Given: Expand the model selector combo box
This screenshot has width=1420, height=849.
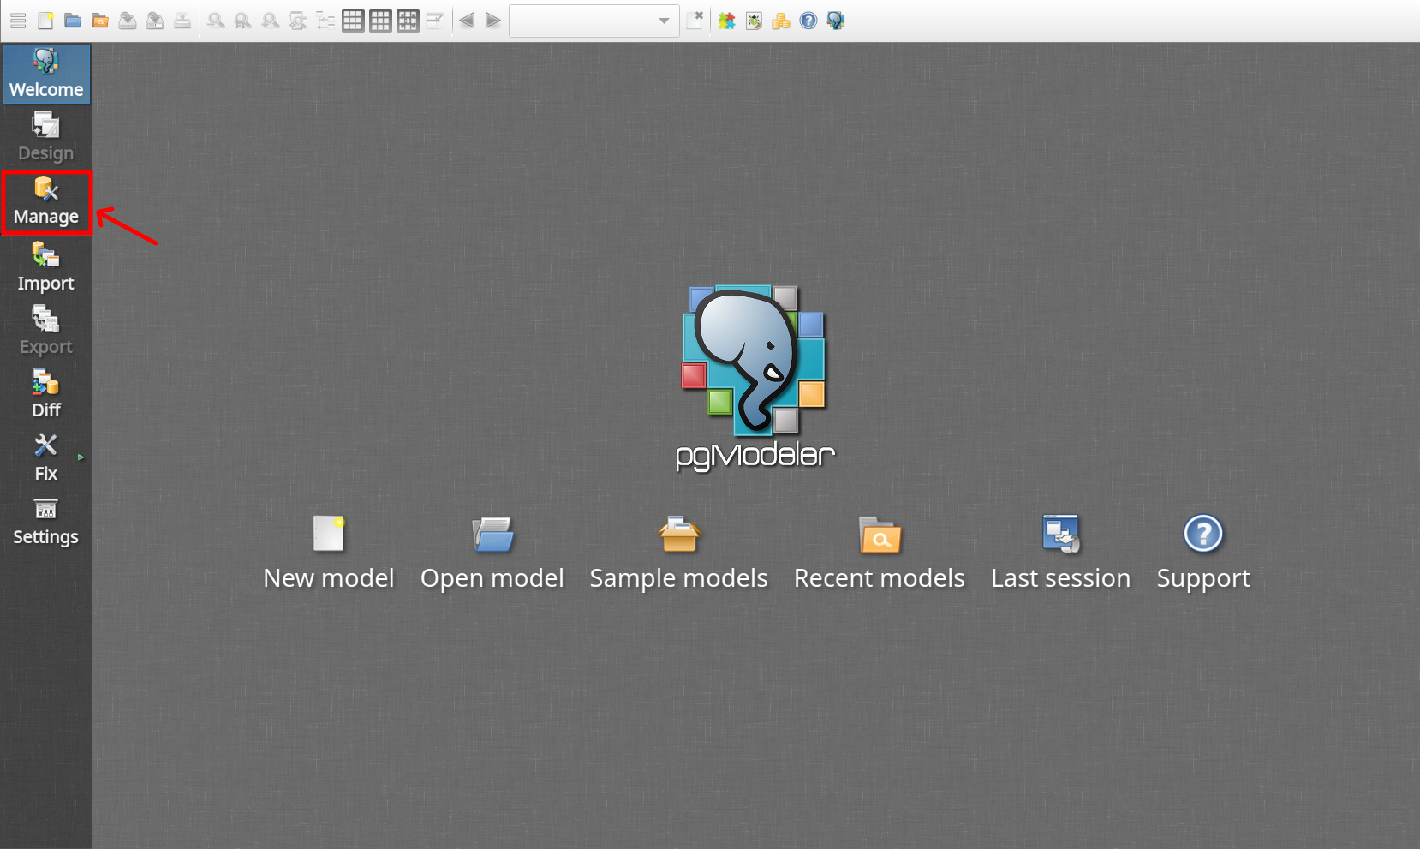Looking at the screenshot, I should point(594,21).
